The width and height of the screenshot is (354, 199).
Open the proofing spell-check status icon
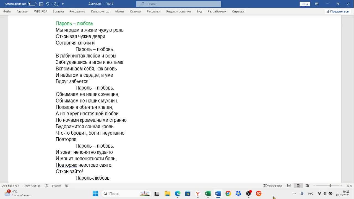[46, 185]
